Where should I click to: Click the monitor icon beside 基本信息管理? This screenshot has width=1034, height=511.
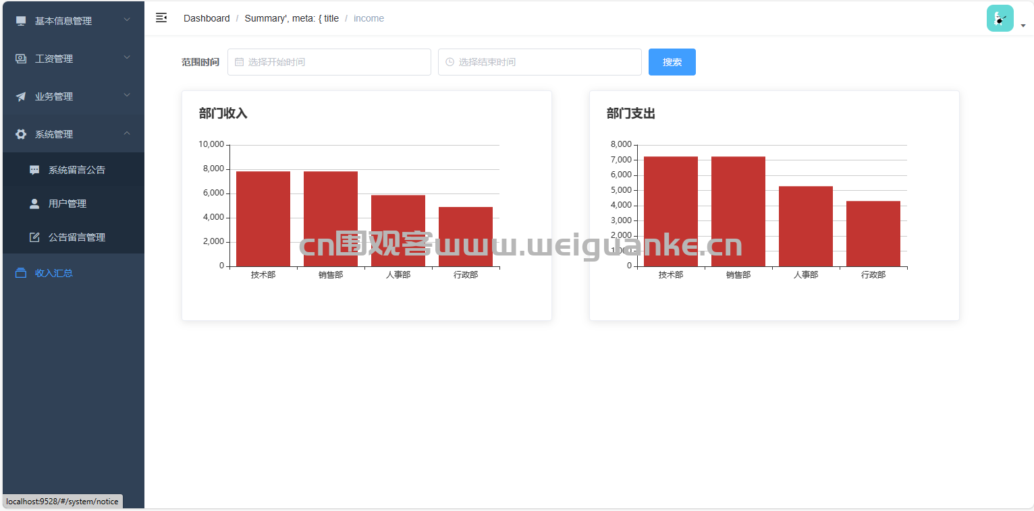point(21,21)
